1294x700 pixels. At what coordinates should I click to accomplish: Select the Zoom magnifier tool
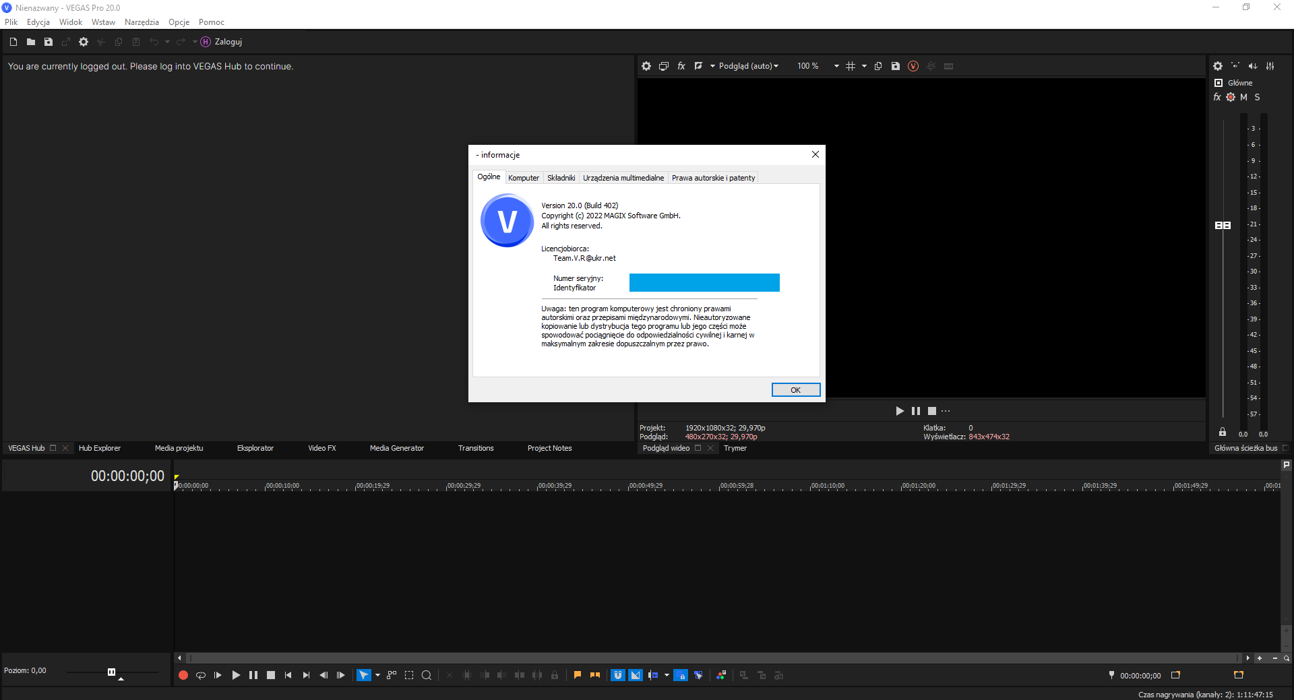(427, 675)
